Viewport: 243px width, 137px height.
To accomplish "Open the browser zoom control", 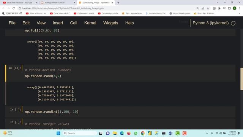I will pyautogui.click(x=197, y=8).
